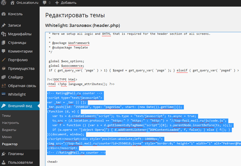The width and height of the screenshot is (241, 166).
Task: Open Обратная связь menu item
Action: pos(22,86)
